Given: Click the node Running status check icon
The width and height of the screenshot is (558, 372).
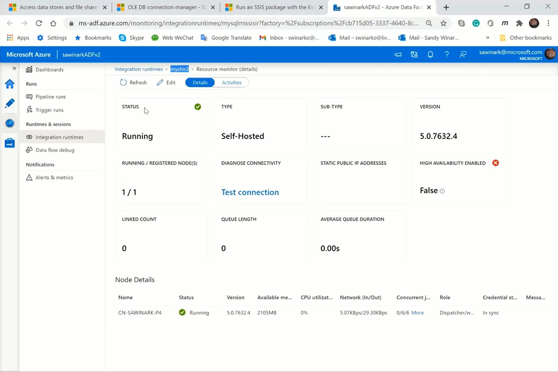Looking at the screenshot, I should [182, 313].
